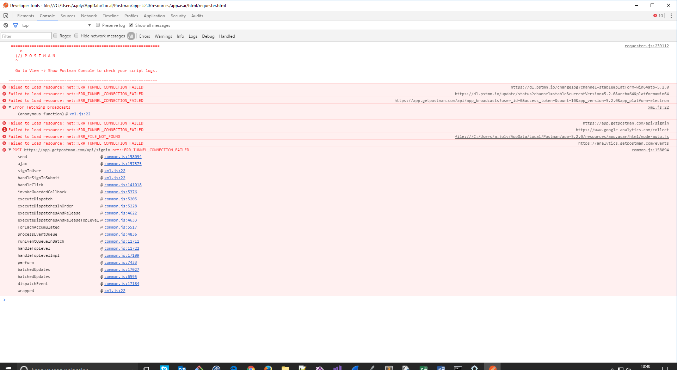Click the filter funnel icon
The image size is (677, 370).
point(16,25)
